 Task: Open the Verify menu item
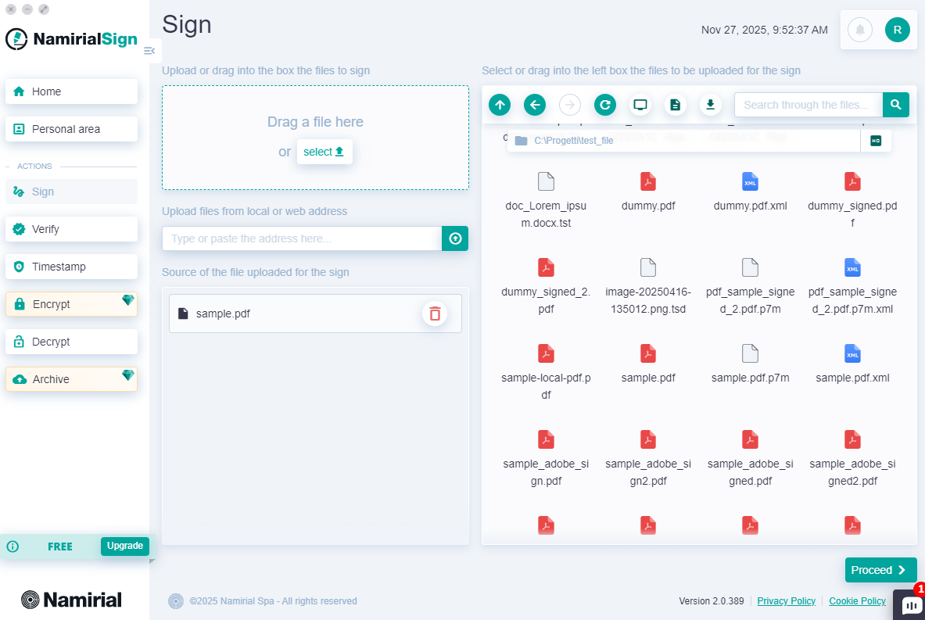coord(71,229)
